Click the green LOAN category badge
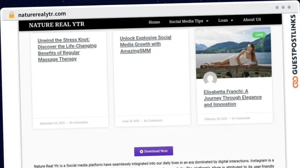The width and height of the screenshot is (300, 168). (x=259, y=35)
